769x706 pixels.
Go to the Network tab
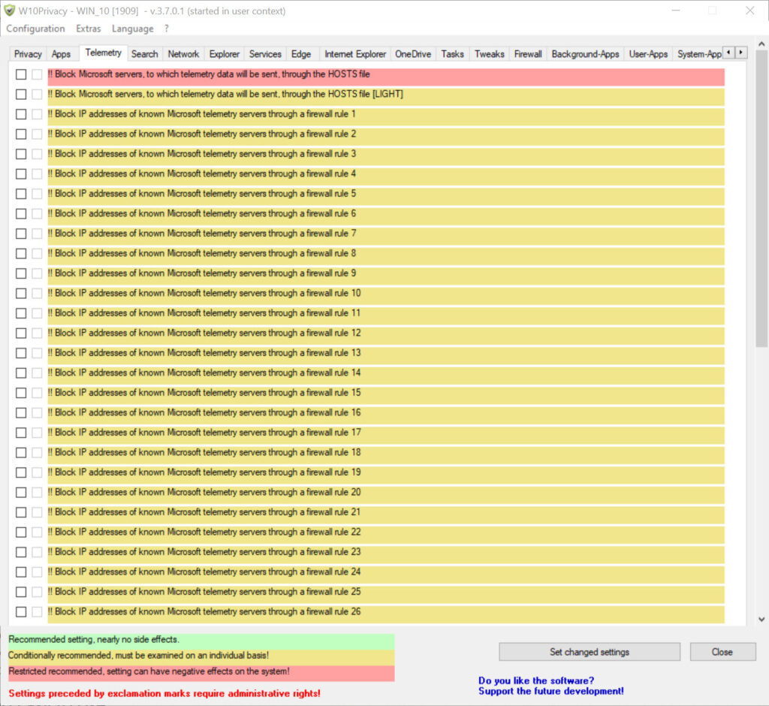coord(183,54)
